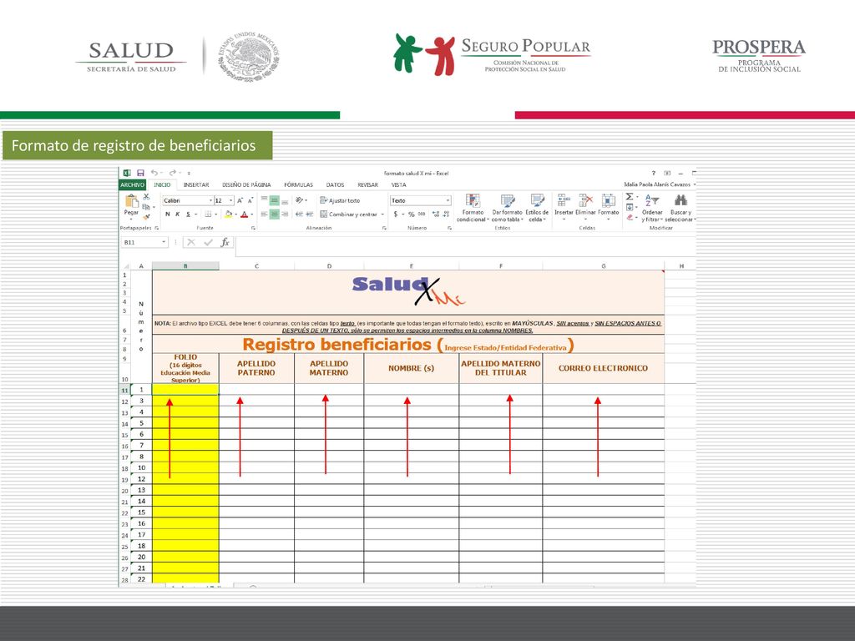Viewport: 855px width, 641px height.
Task: Open the font size 12 dropdown
Action: (231, 200)
